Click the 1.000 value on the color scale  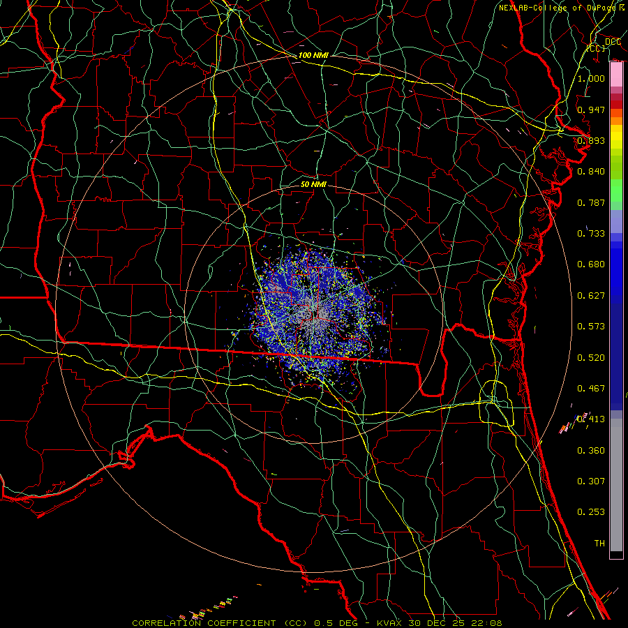coord(591,78)
